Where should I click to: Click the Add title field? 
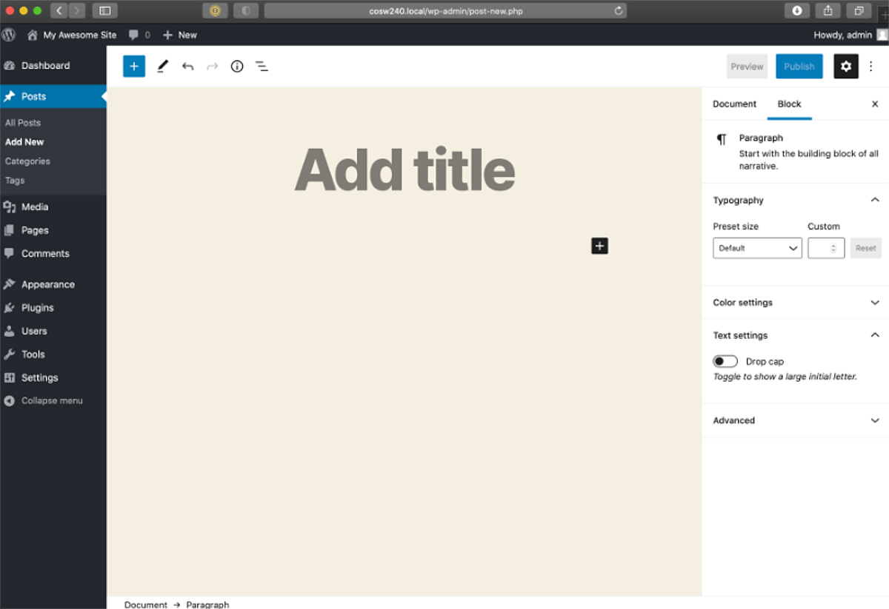click(404, 170)
